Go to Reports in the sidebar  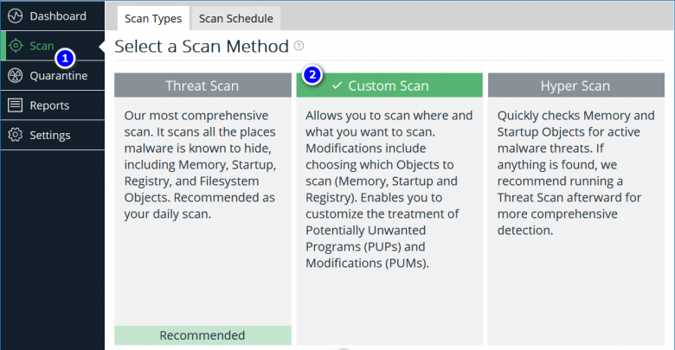(49, 105)
